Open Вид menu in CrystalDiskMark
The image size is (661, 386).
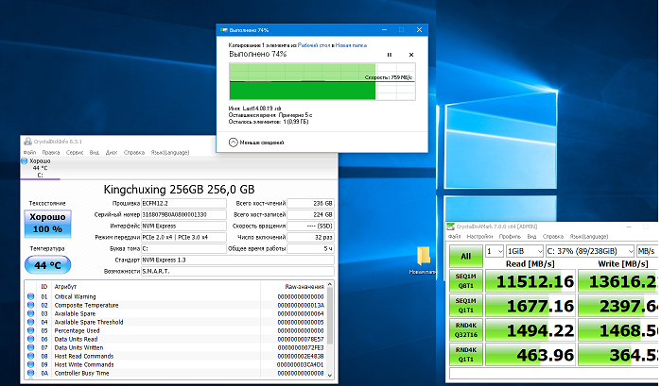point(531,237)
